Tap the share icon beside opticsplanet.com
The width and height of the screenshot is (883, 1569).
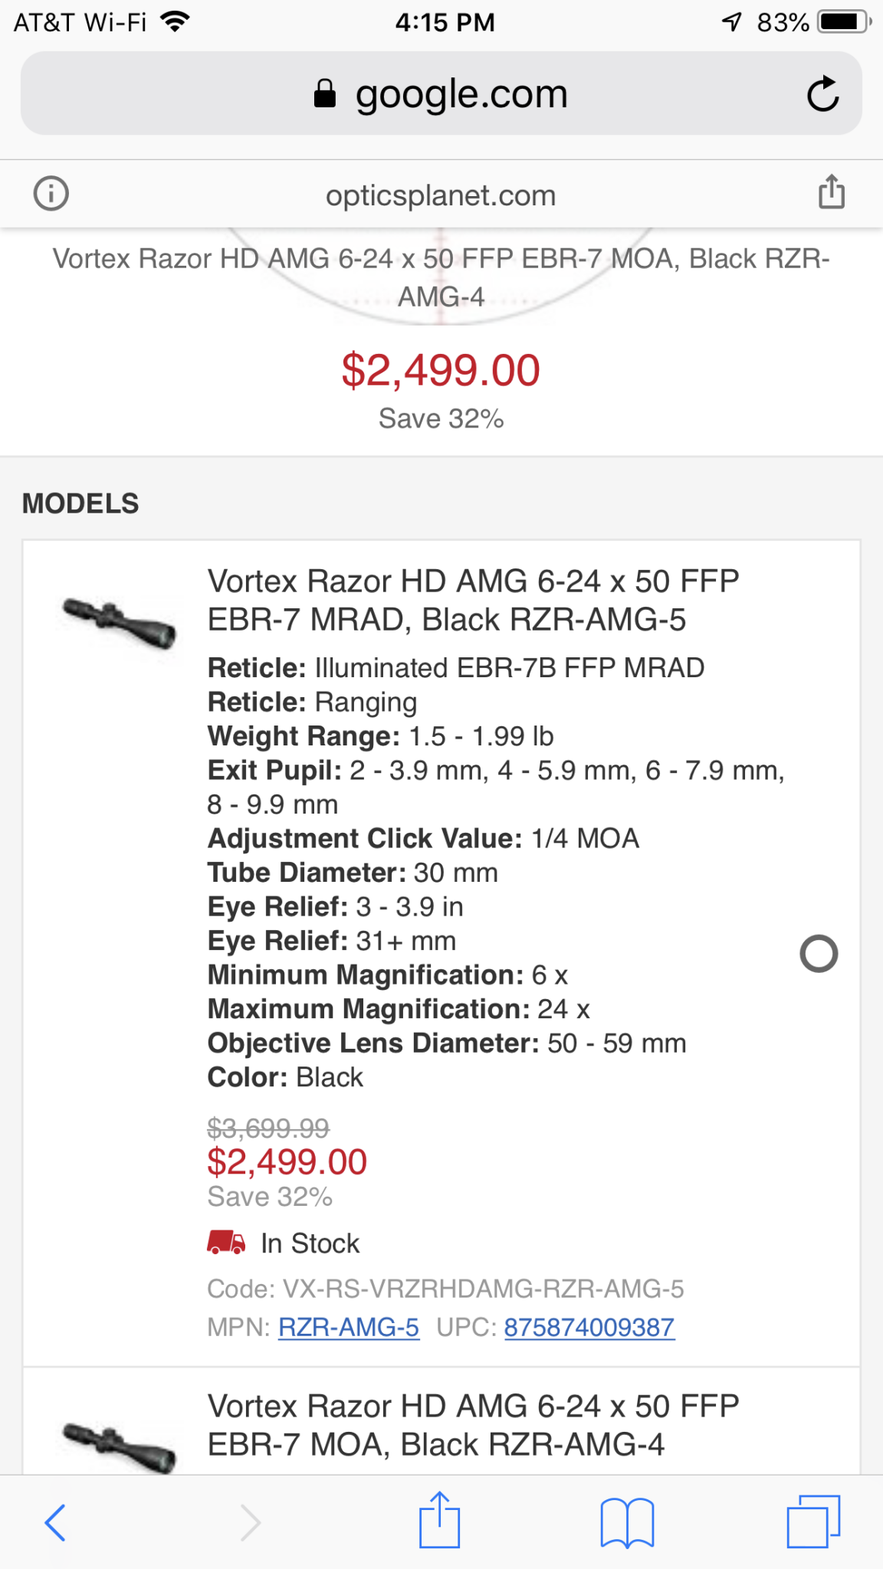click(831, 192)
